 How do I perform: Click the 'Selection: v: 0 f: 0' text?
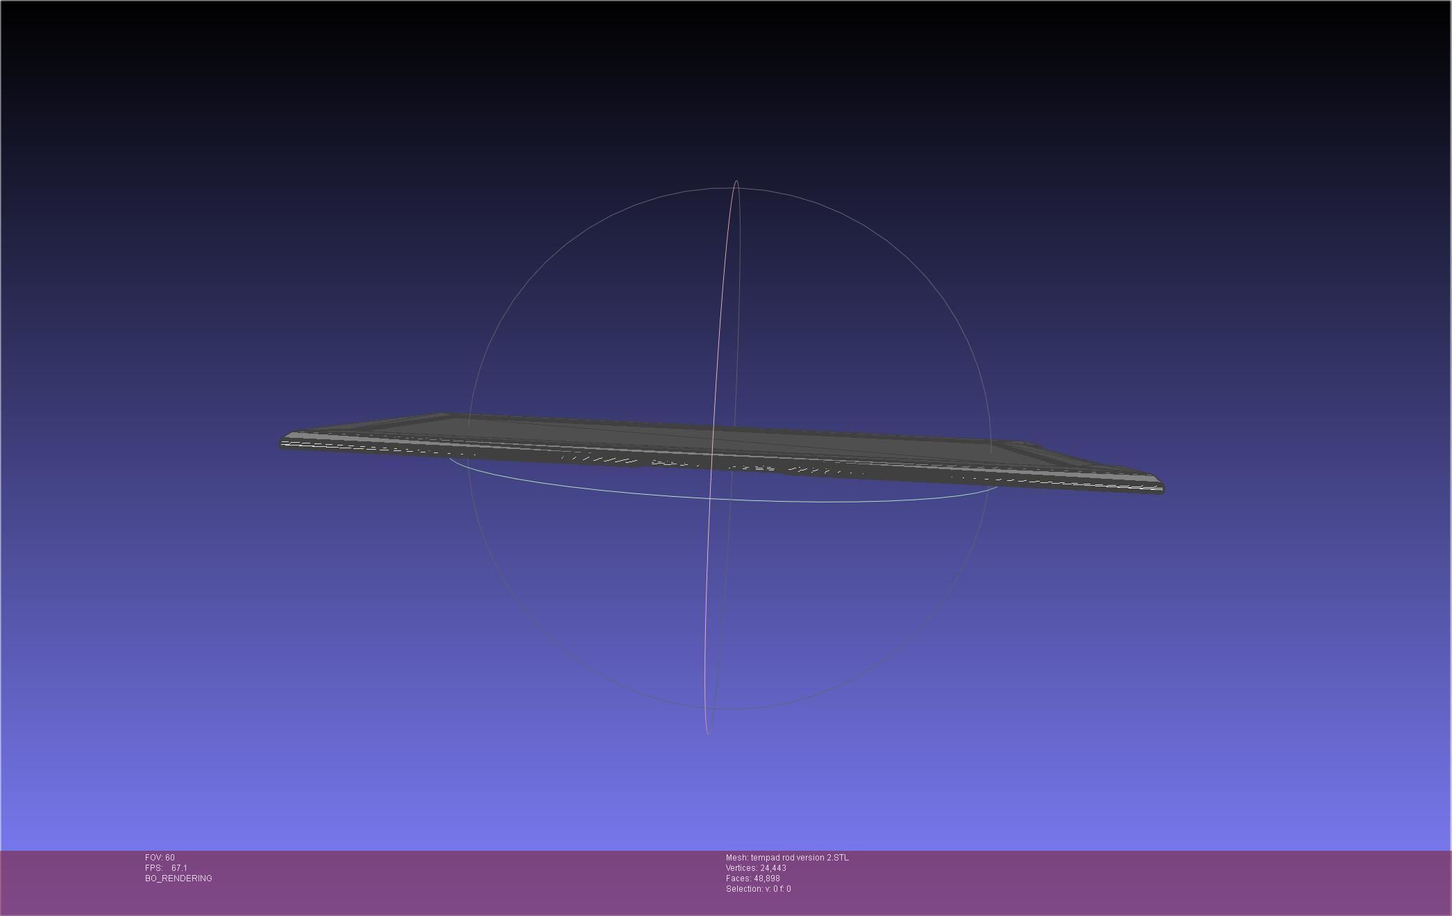point(758,889)
